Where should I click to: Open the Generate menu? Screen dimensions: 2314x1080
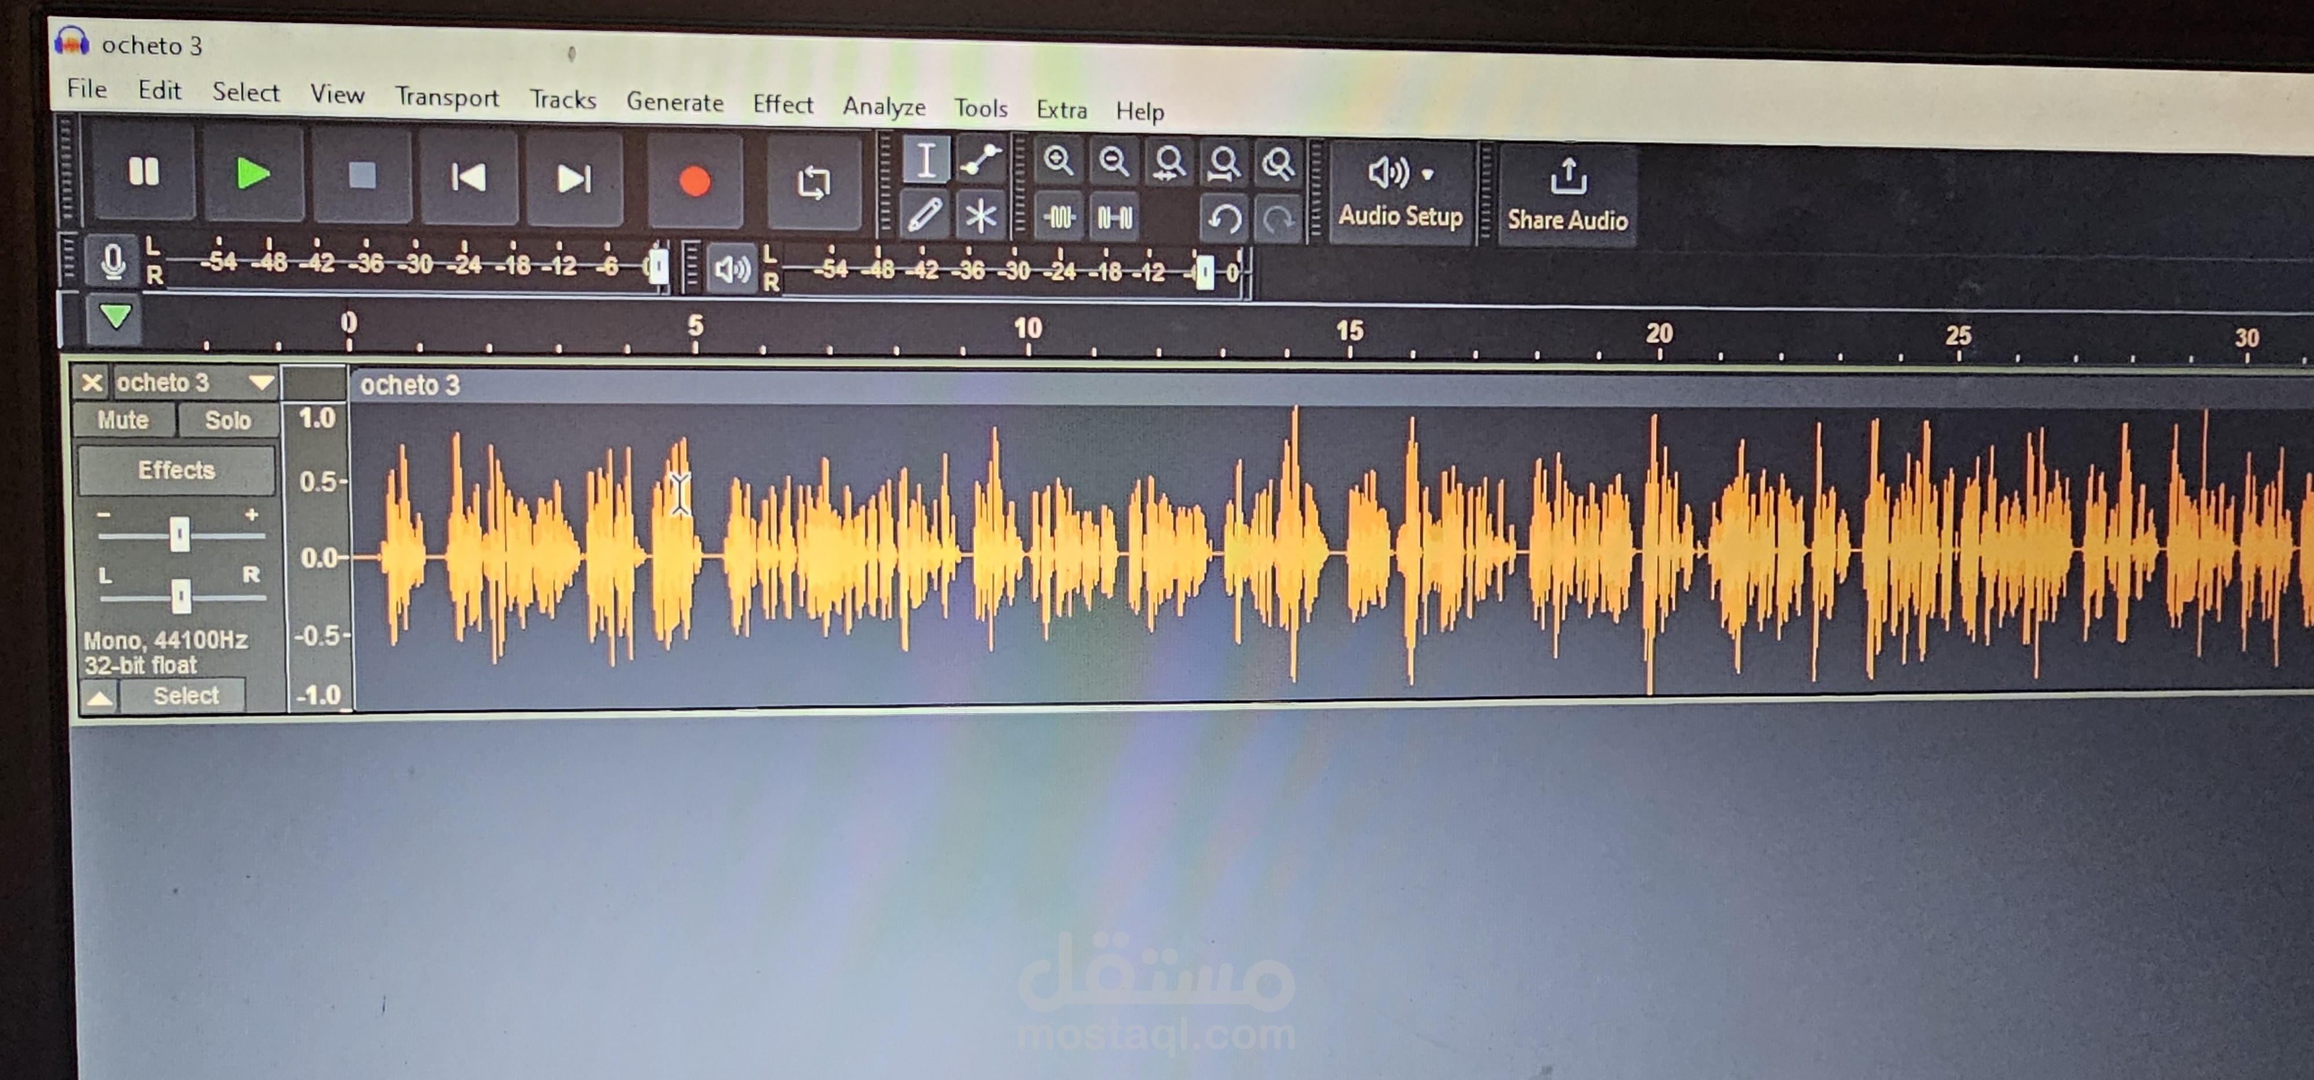(675, 102)
